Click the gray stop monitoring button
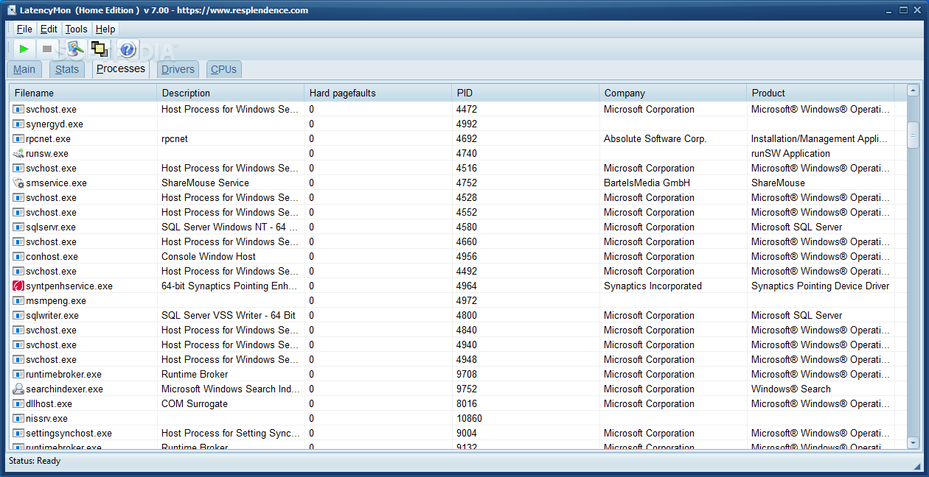The height and width of the screenshot is (477, 929). [47, 49]
